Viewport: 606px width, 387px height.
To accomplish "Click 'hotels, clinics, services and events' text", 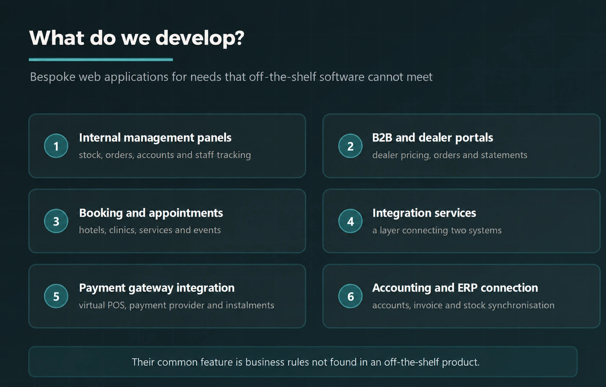I will click(x=150, y=230).
